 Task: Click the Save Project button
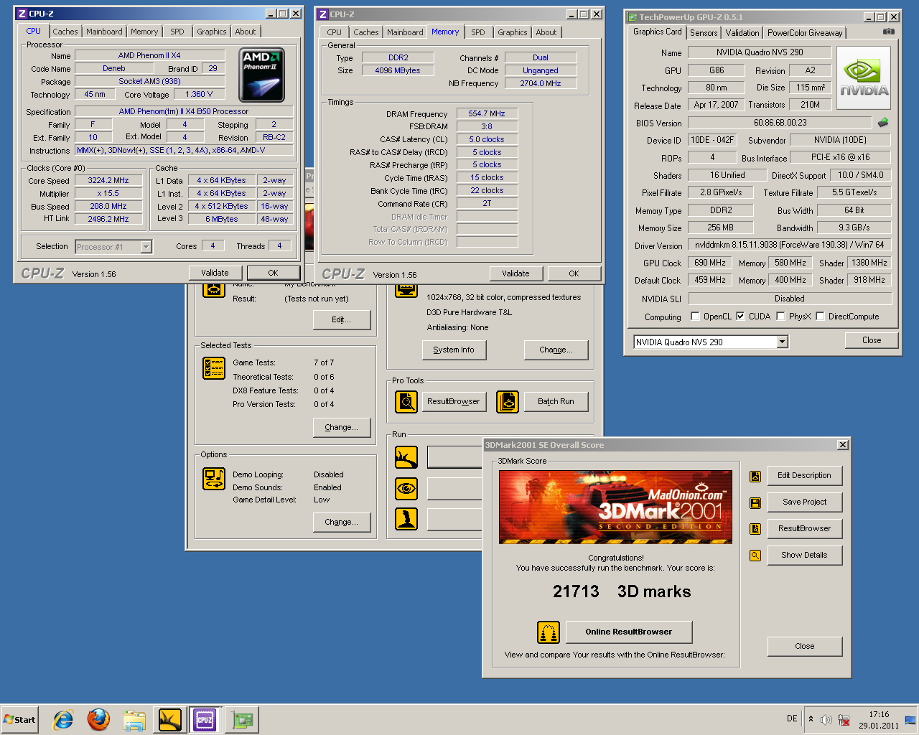[x=804, y=502]
